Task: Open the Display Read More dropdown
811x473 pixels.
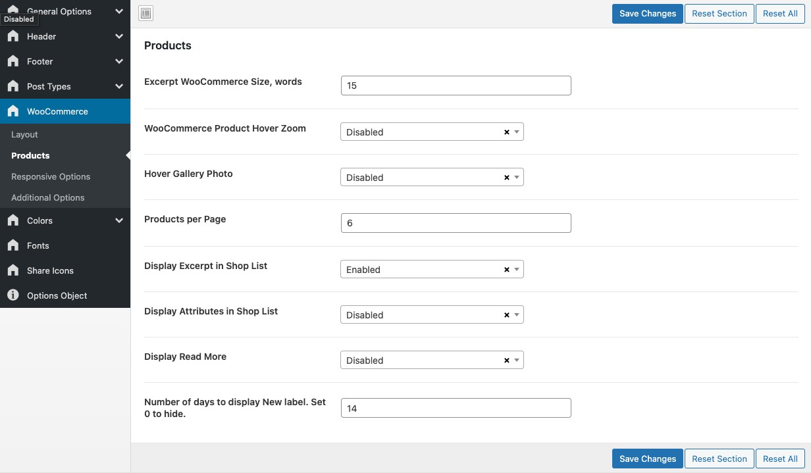Action: pos(432,360)
